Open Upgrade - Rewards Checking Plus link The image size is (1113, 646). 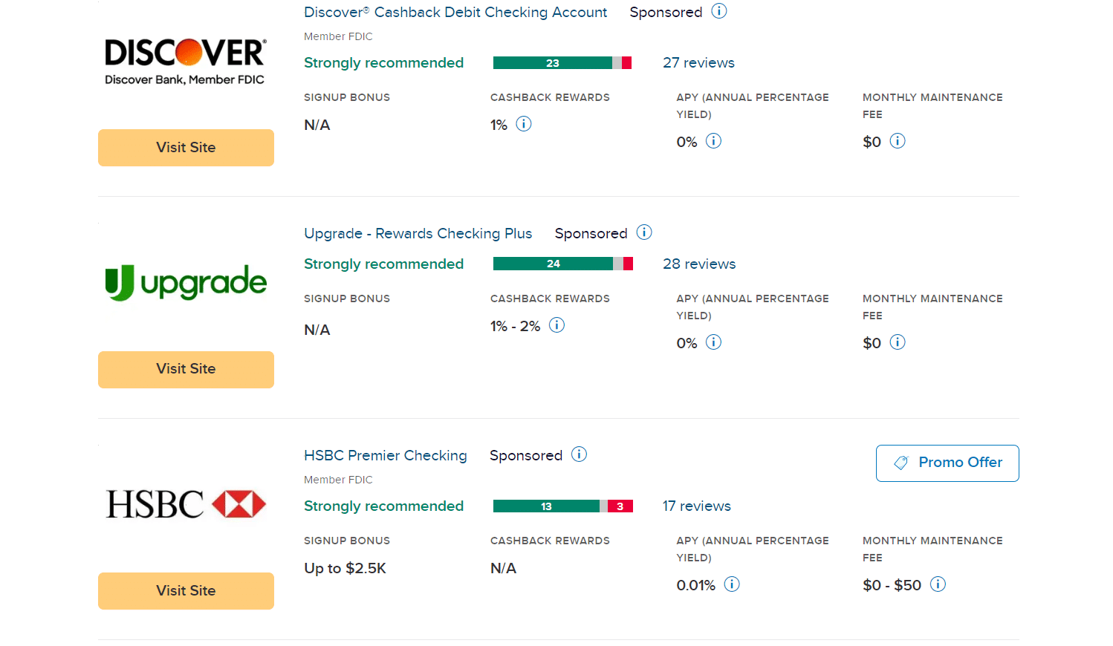click(418, 234)
